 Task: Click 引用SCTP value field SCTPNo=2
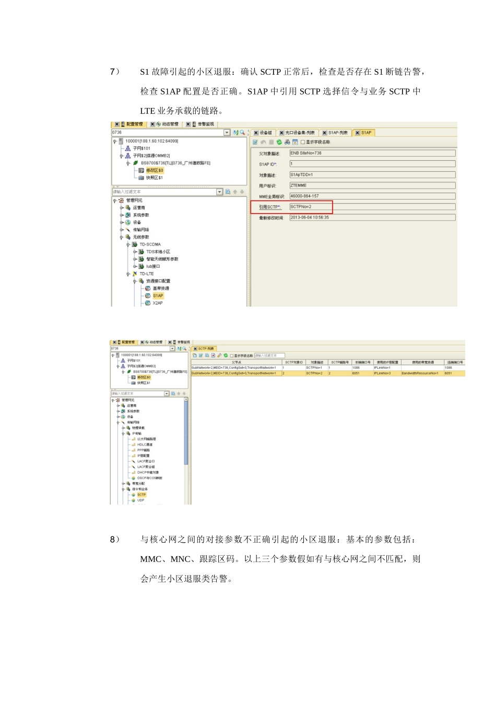tap(372, 207)
